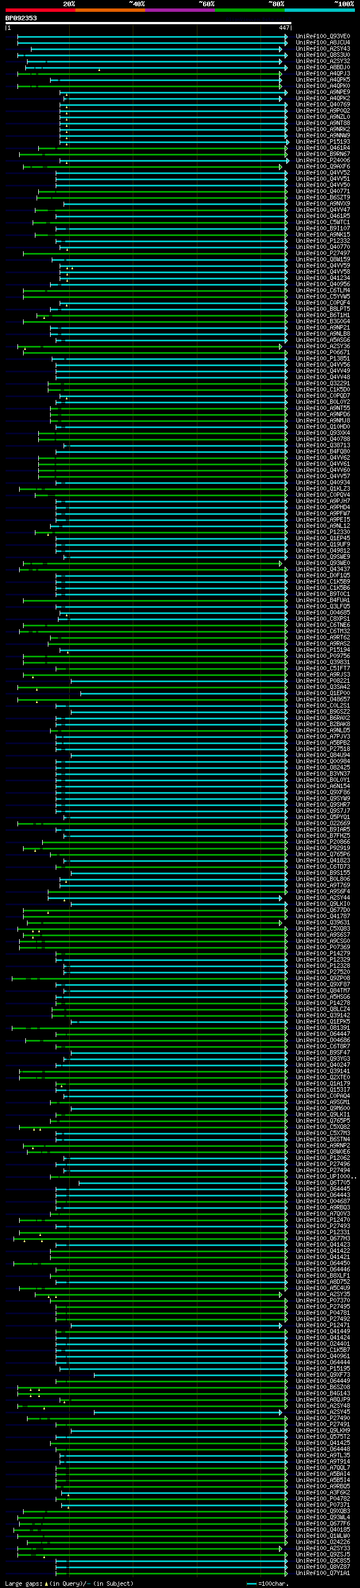This screenshot has height=1588, width=360.
Task: Select the UniRef100_A4QPJ3 entry
Action: tap(322, 73)
